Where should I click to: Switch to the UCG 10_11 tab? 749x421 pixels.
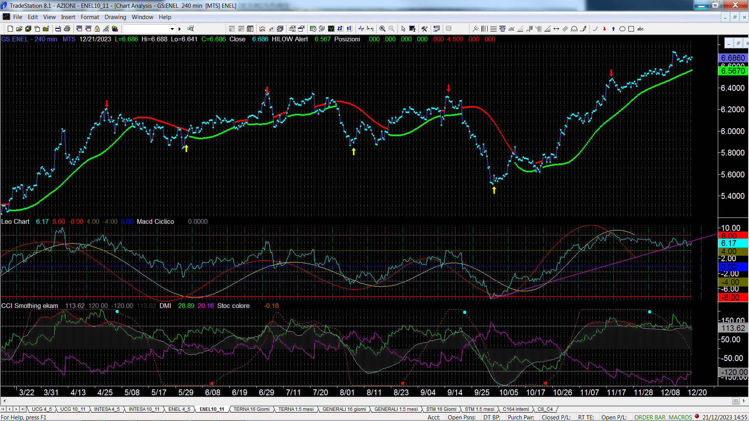click(x=73, y=409)
